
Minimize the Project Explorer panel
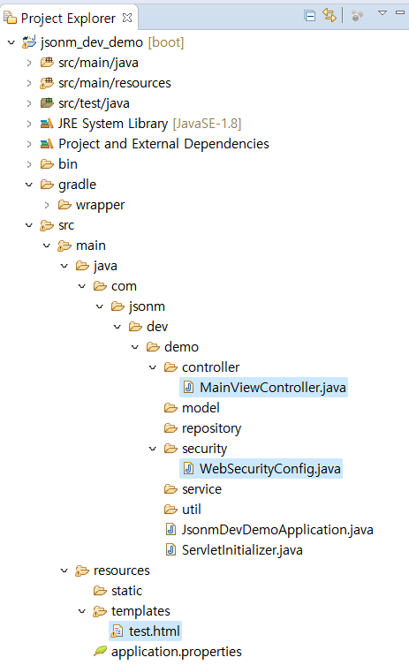400,12
